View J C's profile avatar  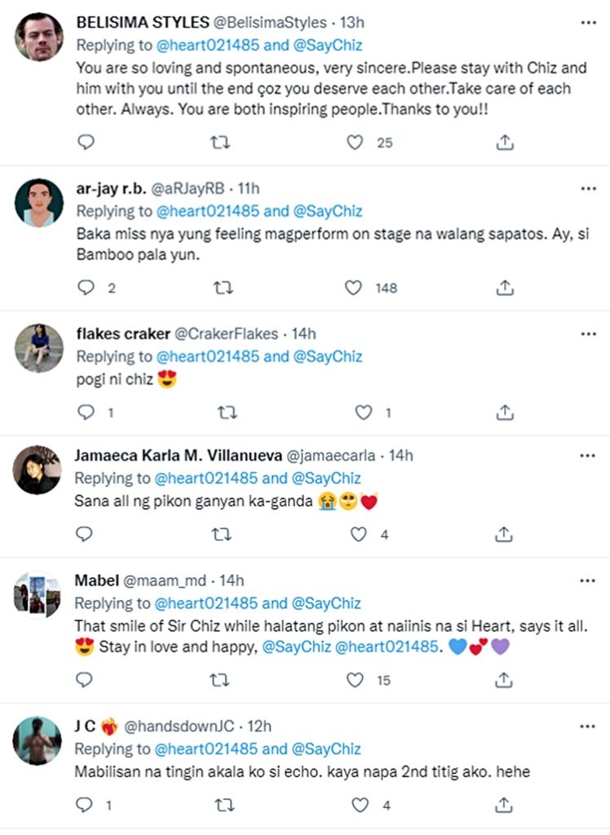pos(38,740)
